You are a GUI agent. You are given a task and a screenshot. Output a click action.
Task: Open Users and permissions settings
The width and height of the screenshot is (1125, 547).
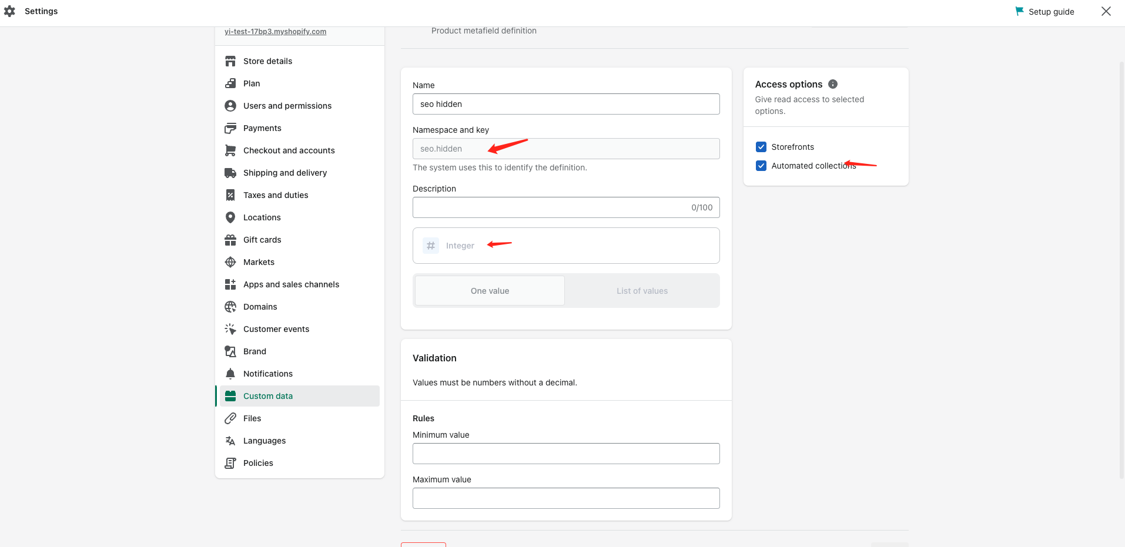pos(287,106)
